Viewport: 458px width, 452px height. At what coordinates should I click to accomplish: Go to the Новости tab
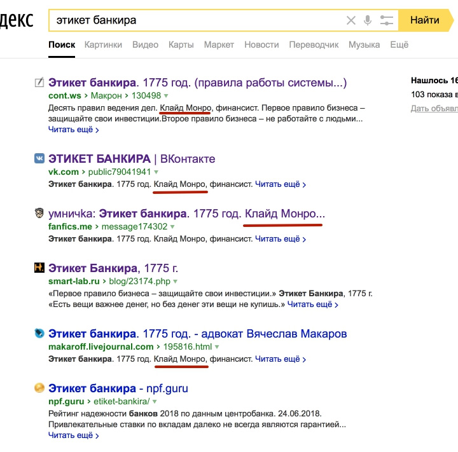tap(261, 45)
